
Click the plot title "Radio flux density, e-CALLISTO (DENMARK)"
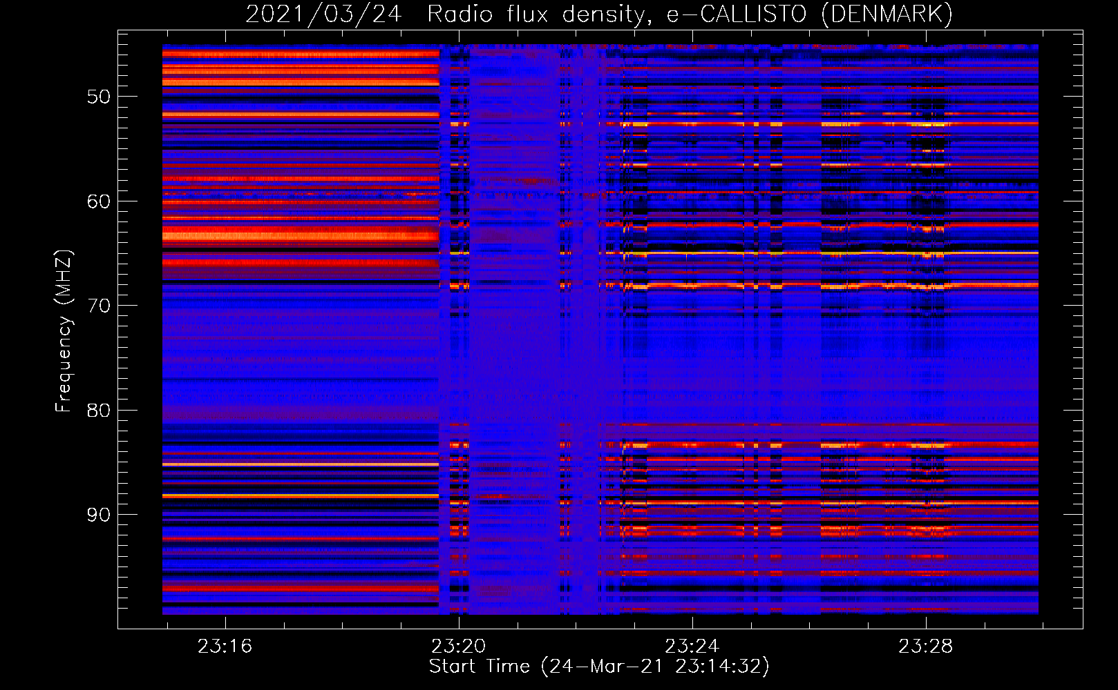tap(690, 14)
